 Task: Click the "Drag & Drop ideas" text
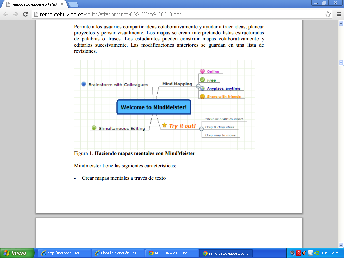pyautogui.click(x=220, y=127)
